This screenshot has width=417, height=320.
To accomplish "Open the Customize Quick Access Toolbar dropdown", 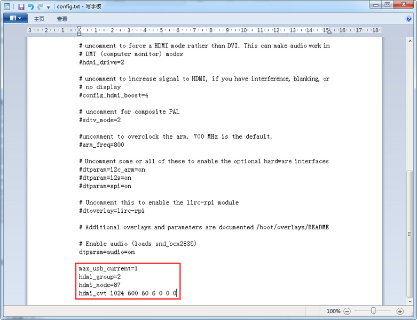I will 49,7.
